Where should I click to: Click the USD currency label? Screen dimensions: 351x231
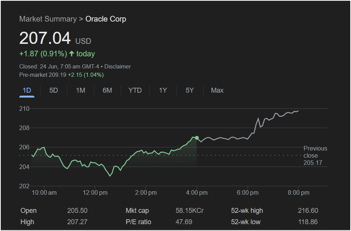point(83,41)
